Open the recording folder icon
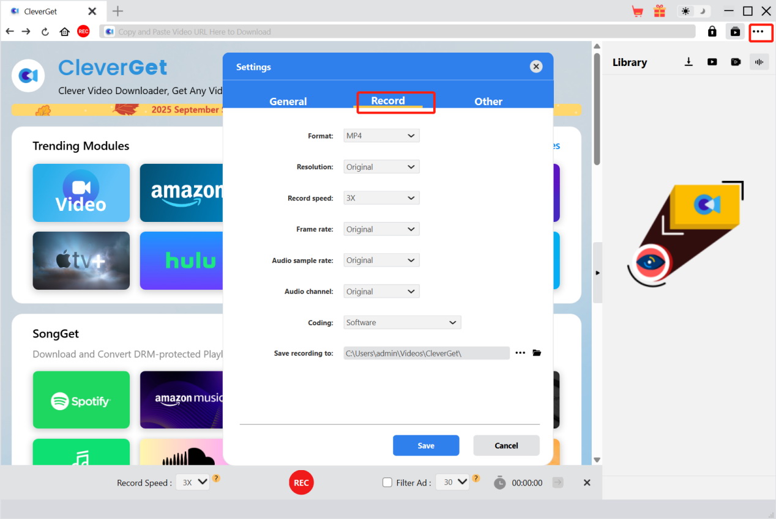Viewport: 776px width, 519px height. pyautogui.click(x=537, y=353)
